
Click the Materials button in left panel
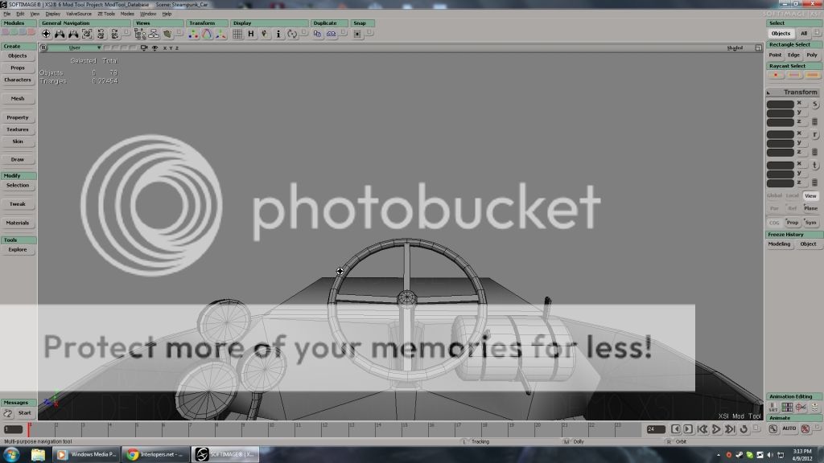point(18,223)
